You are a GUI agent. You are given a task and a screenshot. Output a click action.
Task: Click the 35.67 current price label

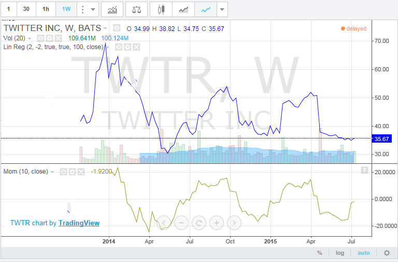click(382, 138)
